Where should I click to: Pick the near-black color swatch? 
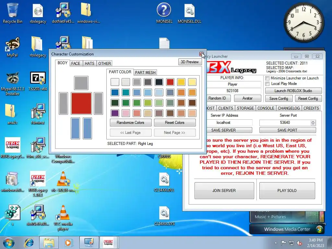tap(159, 82)
